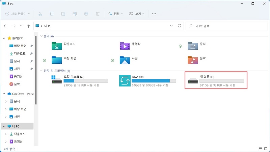Click the Copy icon in toolbar
270x152 pixels.
(52, 14)
